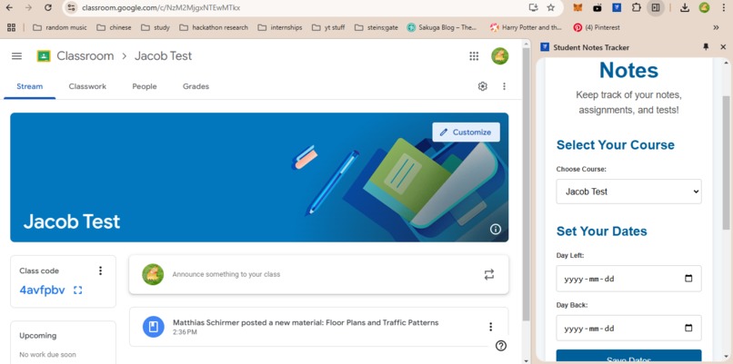This screenshot has height=364, width=733.
Task: Expand the Choose Course dropdown
Action: click(628, 192)
